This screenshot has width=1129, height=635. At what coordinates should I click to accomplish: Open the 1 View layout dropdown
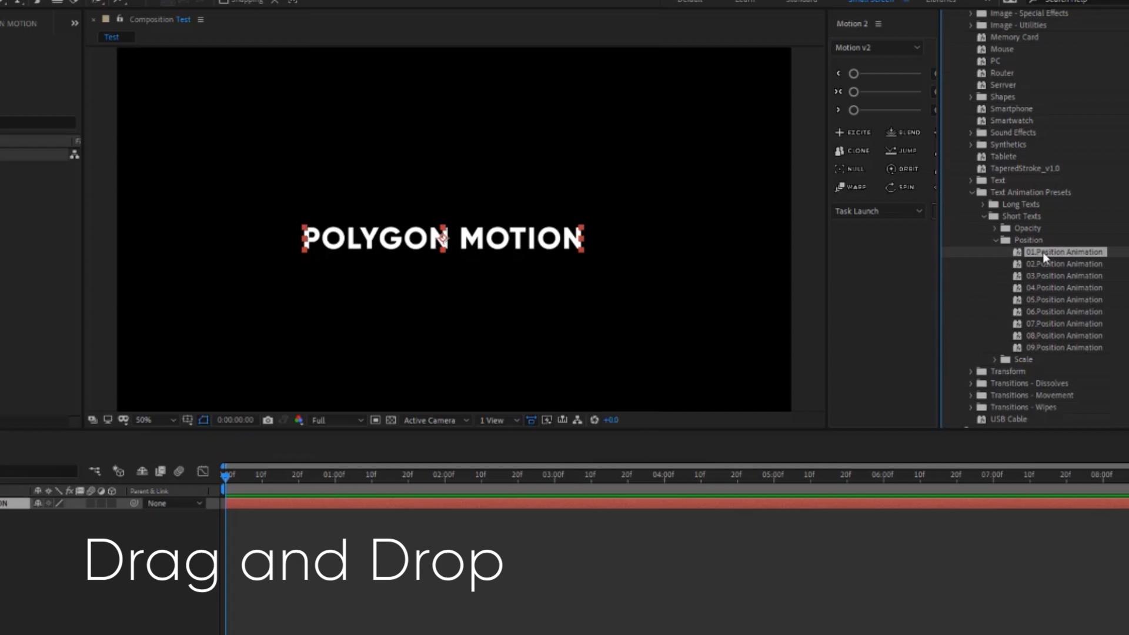click(499, 420)
